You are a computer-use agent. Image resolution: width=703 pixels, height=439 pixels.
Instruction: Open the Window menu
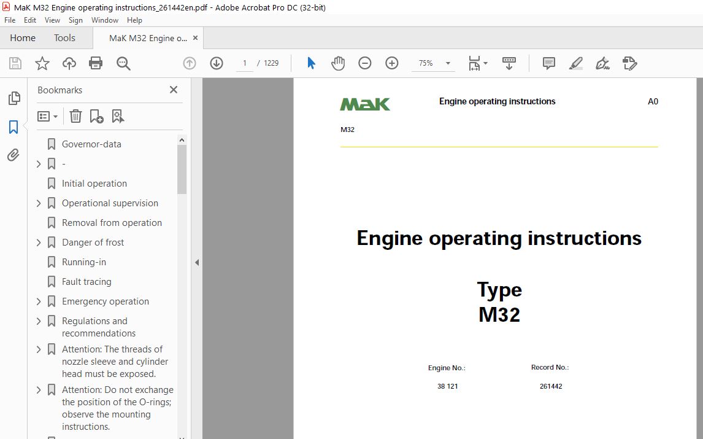click(105, 20)
